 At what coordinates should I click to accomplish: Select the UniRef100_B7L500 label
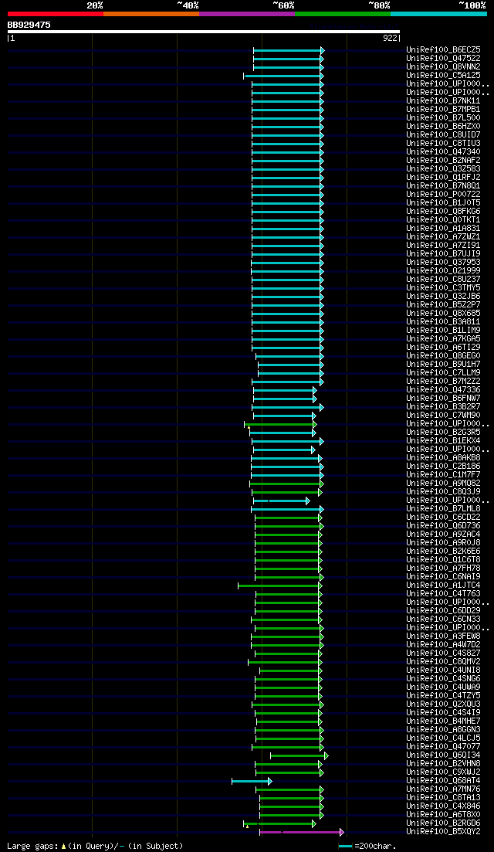443,118
